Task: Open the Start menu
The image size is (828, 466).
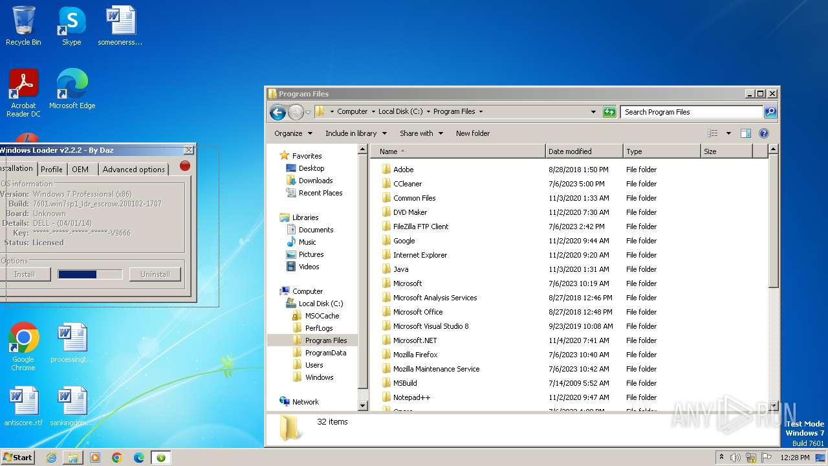Action: [x=18, y=458]
